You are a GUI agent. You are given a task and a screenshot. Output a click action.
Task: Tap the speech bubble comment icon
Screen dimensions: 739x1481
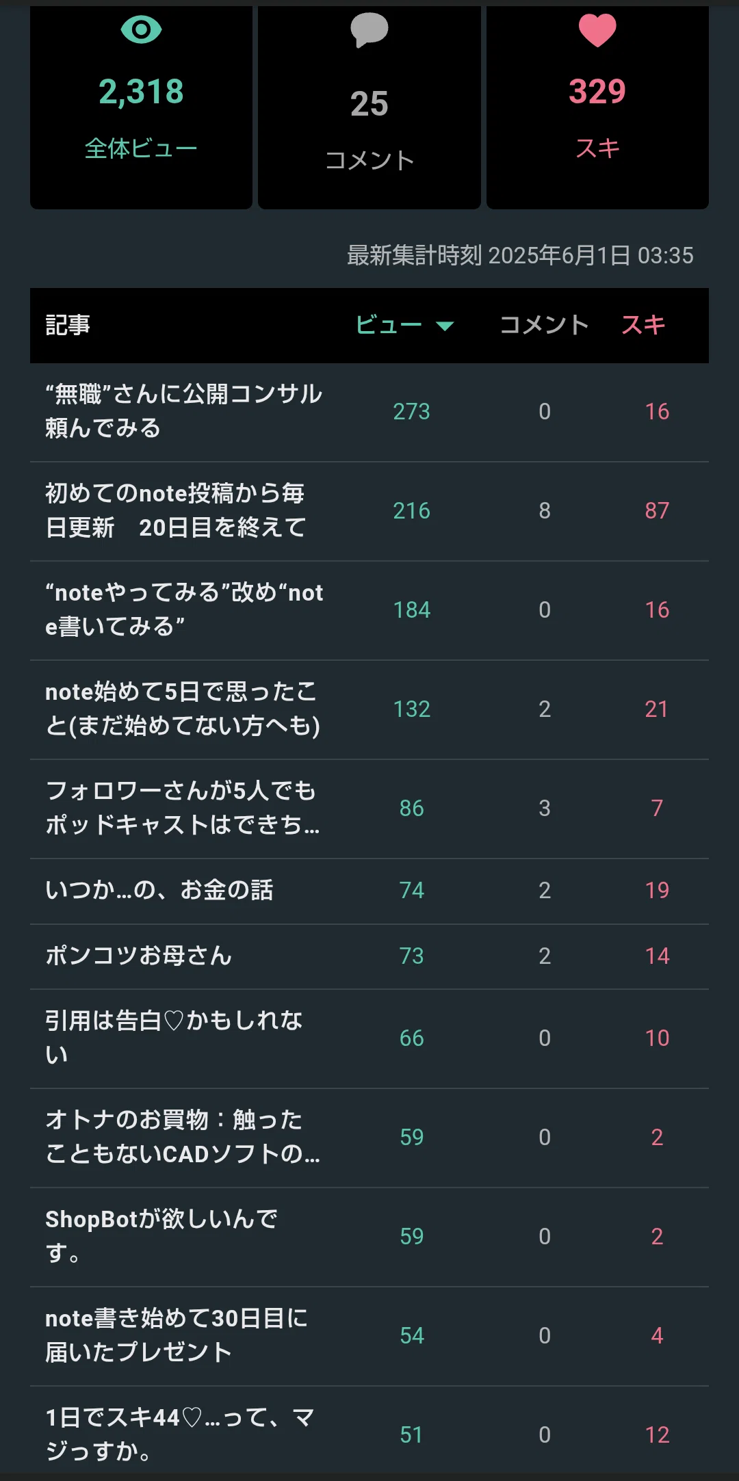coord(369,30)
